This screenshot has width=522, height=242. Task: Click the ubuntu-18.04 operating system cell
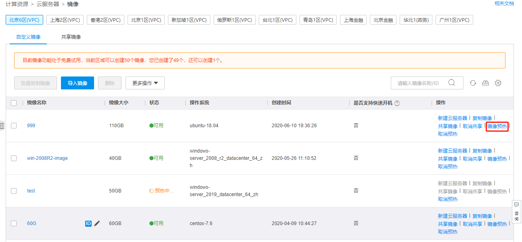tap(204, 126)
